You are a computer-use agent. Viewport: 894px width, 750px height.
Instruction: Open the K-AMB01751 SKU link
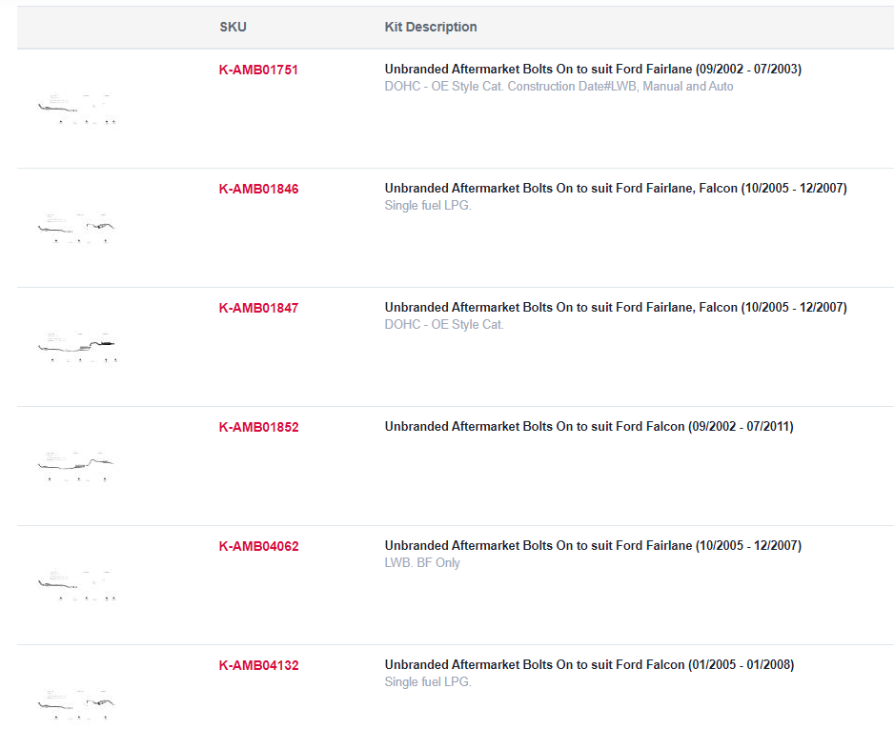258,71
